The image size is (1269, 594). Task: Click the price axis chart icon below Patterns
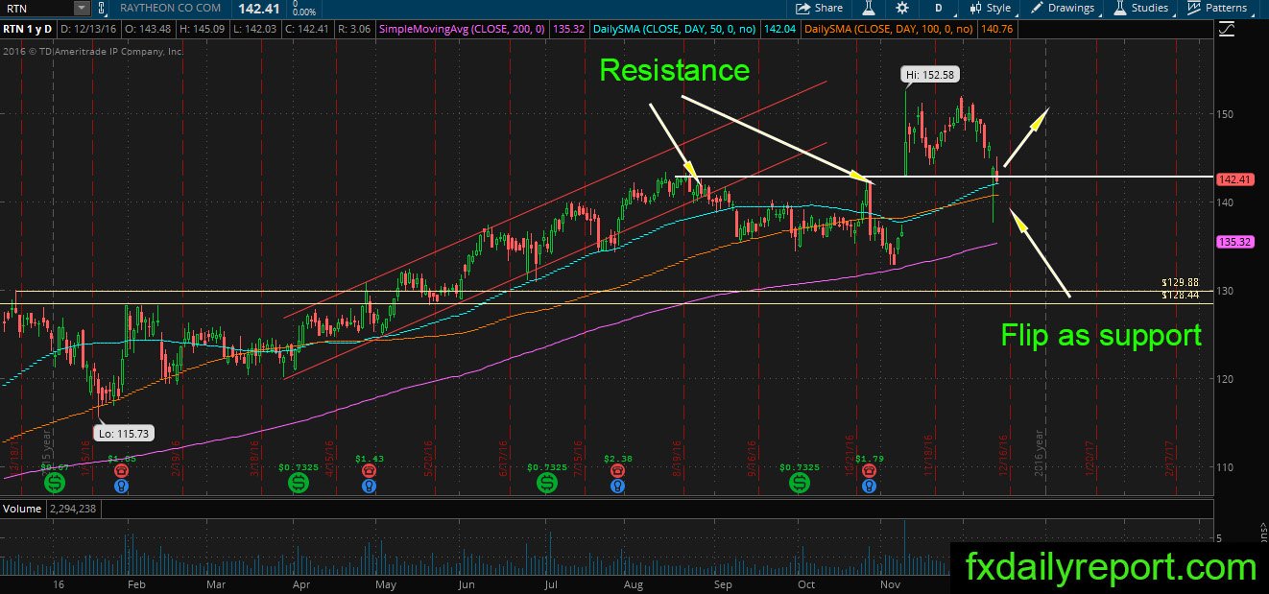(1226, 29)
